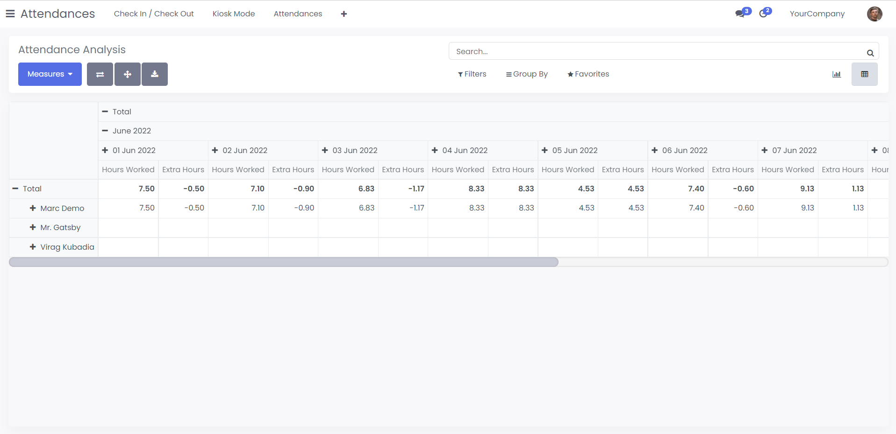
Task: Click Marc Demo's 7.40 hours cell
Action: click(x=678, y=208)
